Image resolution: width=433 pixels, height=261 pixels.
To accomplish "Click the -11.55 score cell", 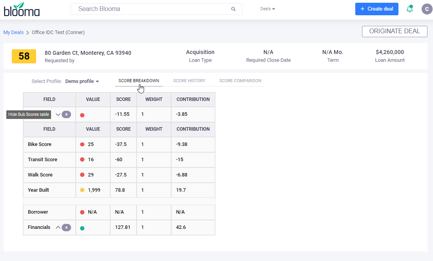I will click(x=123, y=114).
